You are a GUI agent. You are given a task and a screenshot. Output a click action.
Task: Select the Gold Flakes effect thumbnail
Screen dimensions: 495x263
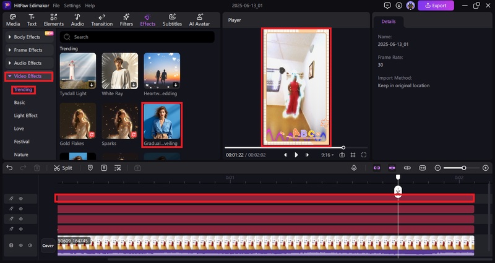pyautogui.click(x=78, y=121)
